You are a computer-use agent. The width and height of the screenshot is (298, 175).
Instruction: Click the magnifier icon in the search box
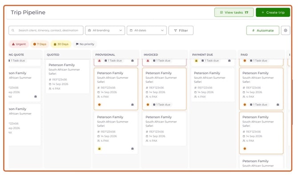[x=13, y=30]
